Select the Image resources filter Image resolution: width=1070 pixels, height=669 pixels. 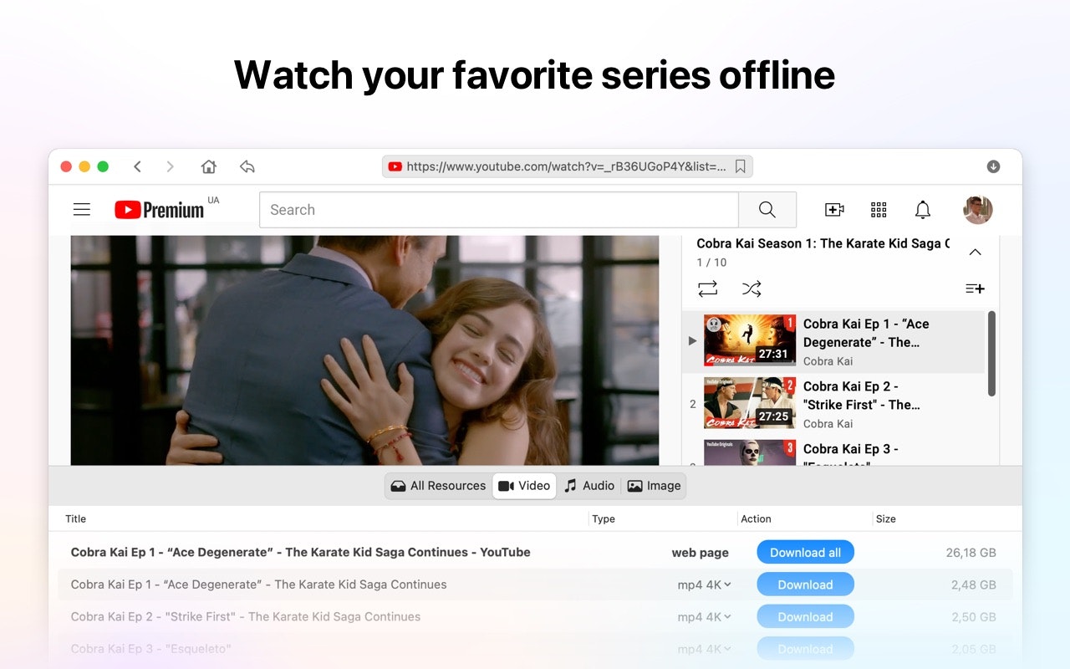[654, 486]
